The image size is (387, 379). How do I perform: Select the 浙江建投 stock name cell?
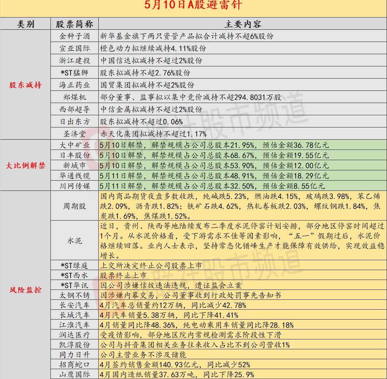click(x=75, y=60)
